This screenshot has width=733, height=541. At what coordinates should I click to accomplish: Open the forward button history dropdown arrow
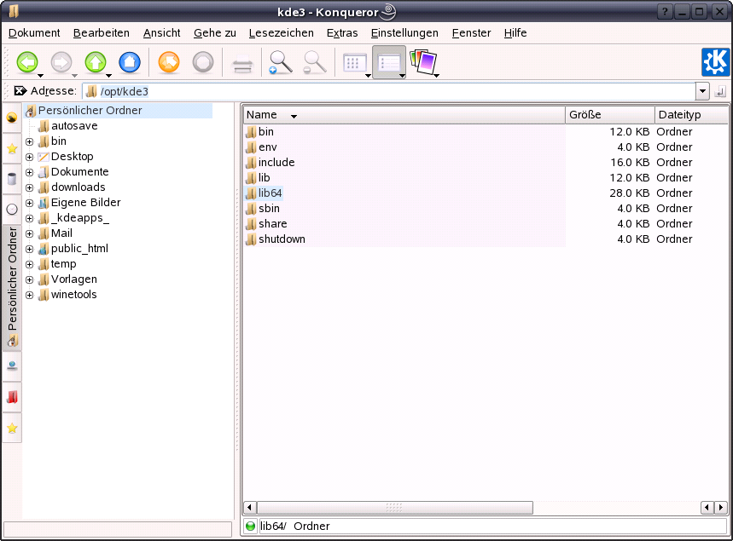coord(75,75)
